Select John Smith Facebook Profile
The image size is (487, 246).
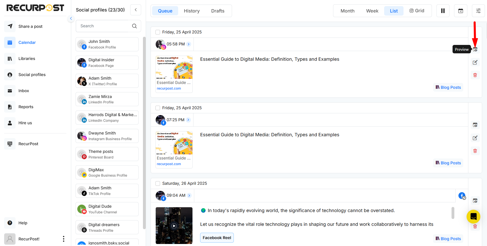(x=107, y=44)
